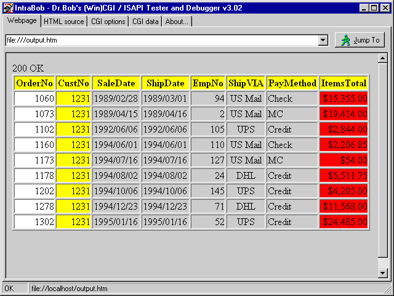Click the red ItemsTotal cell $15,355.00

pos(344,98)
